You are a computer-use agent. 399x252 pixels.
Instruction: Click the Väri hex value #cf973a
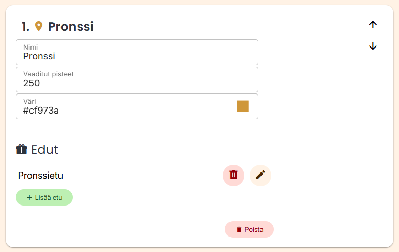(x=41, y=110)
